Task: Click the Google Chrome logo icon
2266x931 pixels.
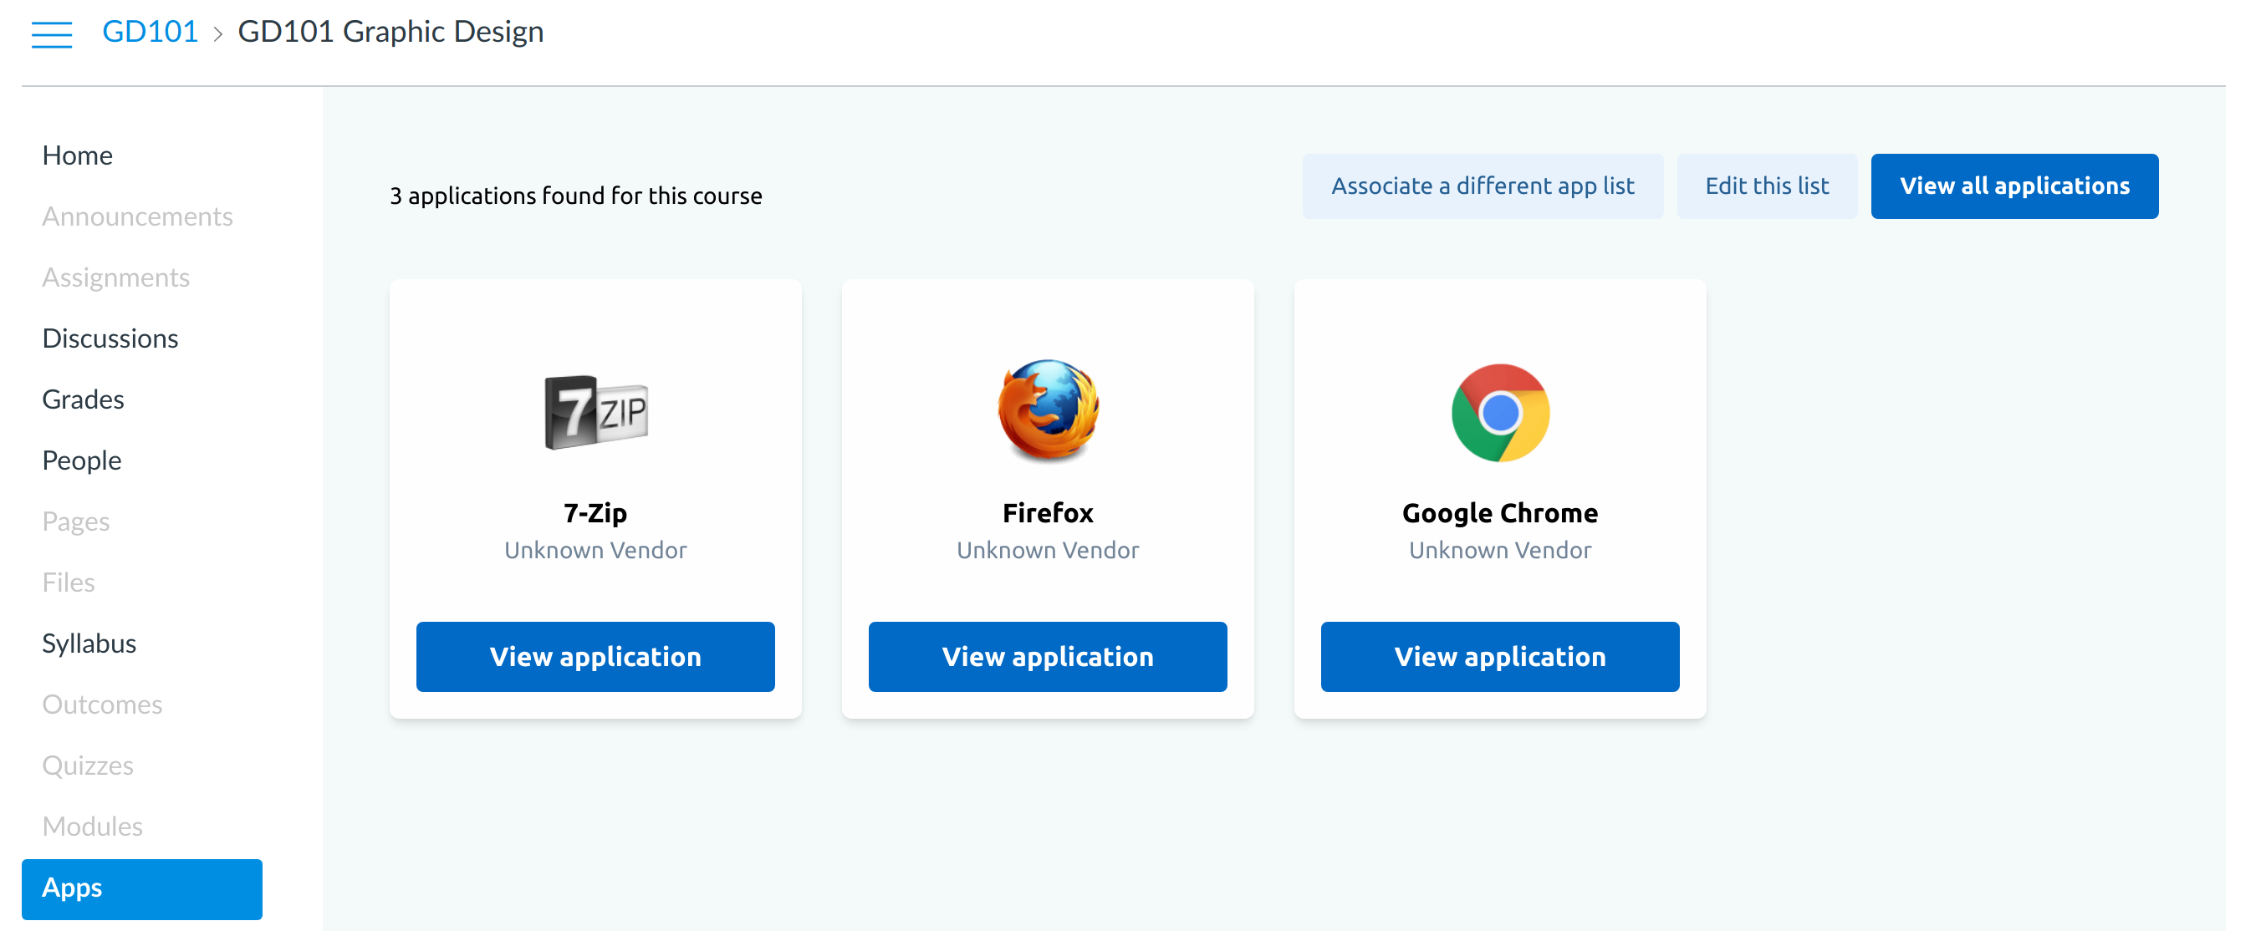Action: coord(1500,412)
